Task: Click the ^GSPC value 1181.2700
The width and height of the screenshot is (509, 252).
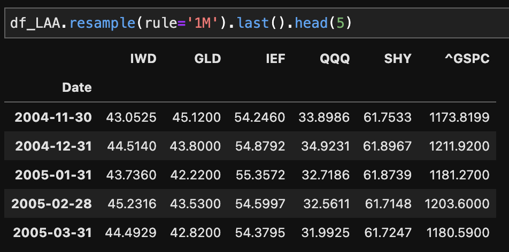Action: click(460, 175)
